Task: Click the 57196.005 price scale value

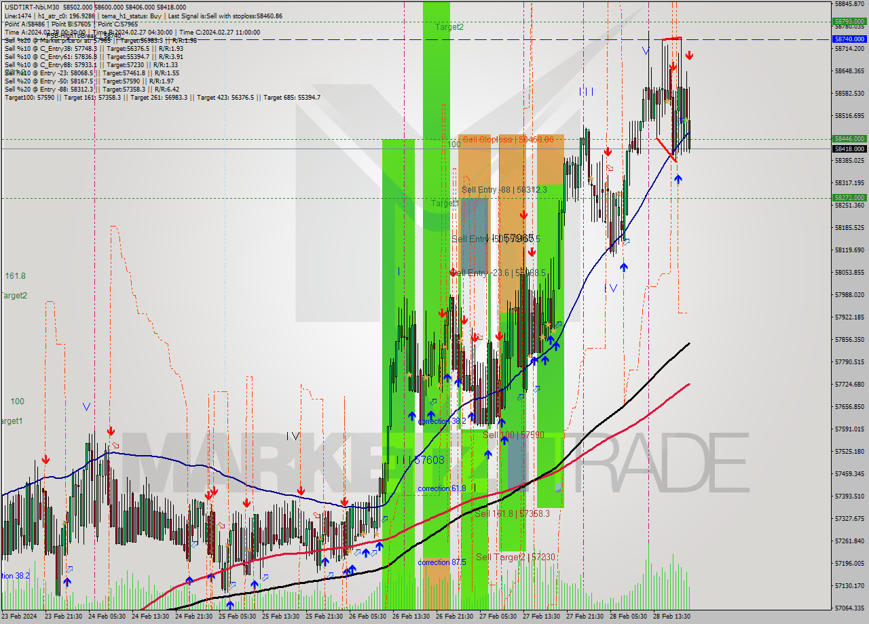Action: 849,563
